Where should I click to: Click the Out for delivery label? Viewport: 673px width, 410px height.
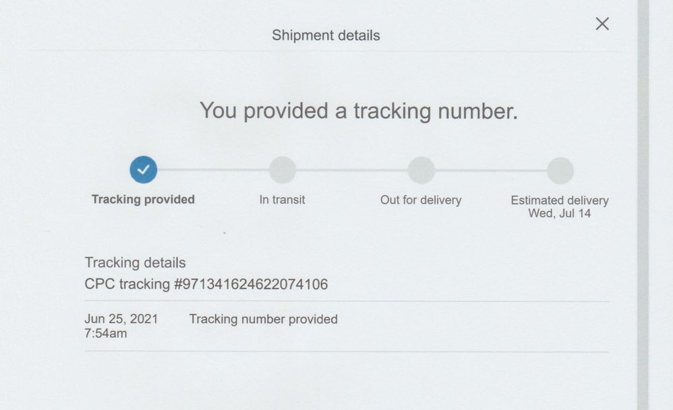(421, 200)
